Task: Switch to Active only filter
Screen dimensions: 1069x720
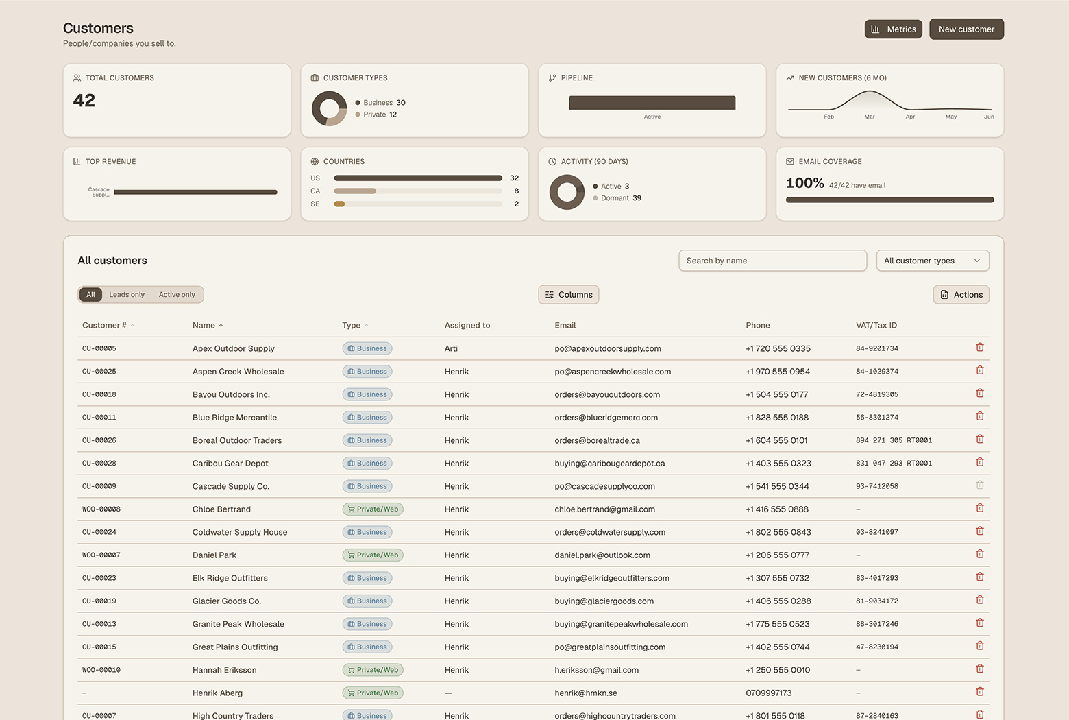Action: pos(177,295)
